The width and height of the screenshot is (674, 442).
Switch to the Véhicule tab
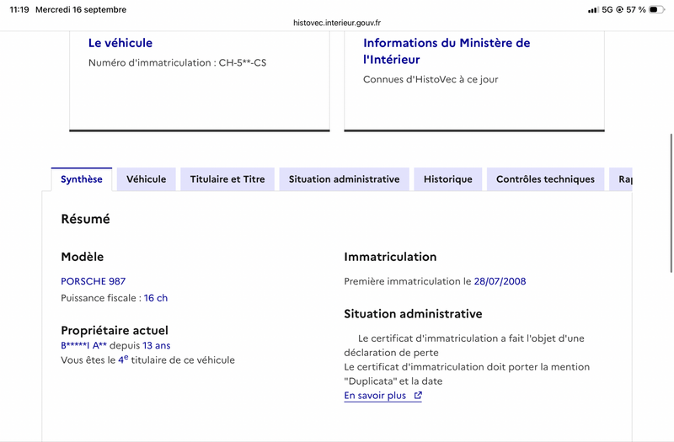coord(146,179)
